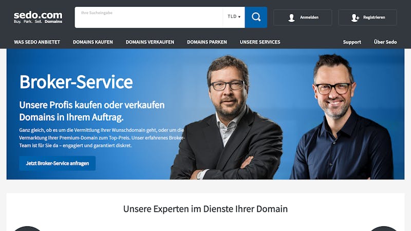The width and height of the screenshot is (411, 231).
Task: Click the photo of the broker in the suit
Action: (227, 119)
